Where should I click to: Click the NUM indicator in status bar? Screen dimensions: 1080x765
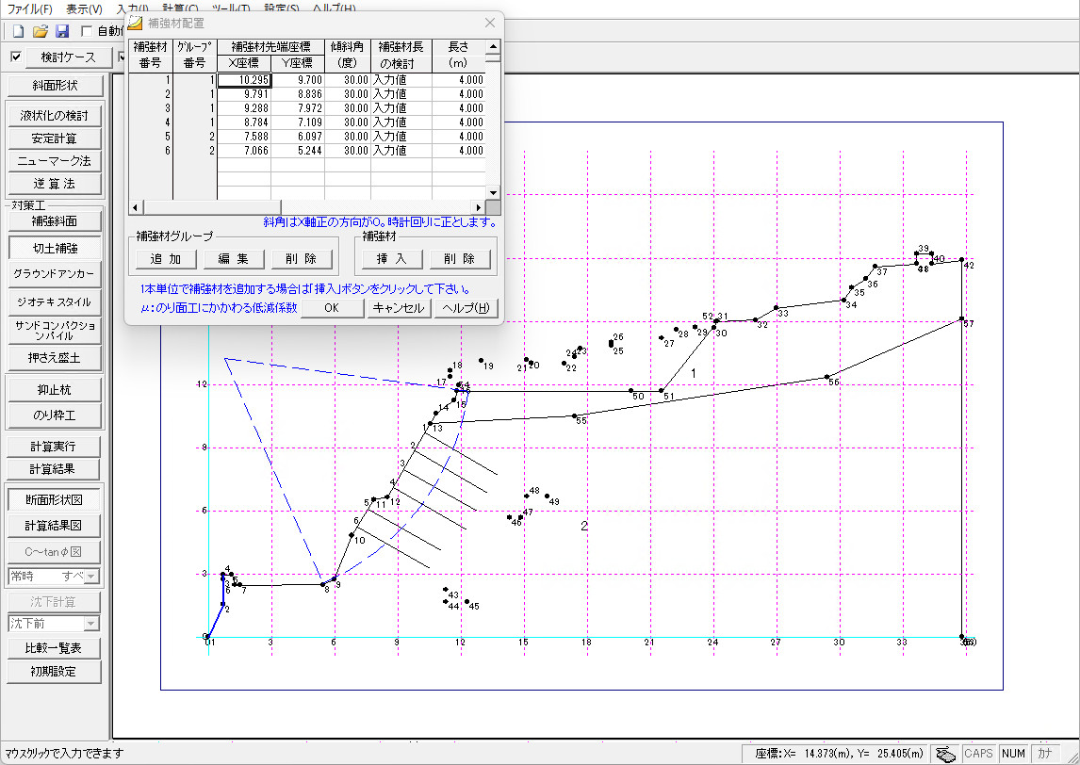pos(1014,754)
